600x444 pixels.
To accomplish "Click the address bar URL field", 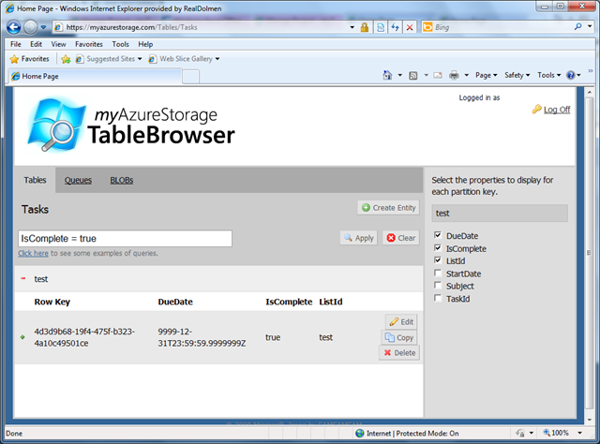I will tap(201, 27).
